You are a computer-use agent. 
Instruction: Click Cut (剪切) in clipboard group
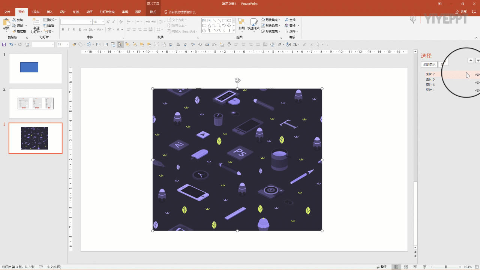[18, 20]
